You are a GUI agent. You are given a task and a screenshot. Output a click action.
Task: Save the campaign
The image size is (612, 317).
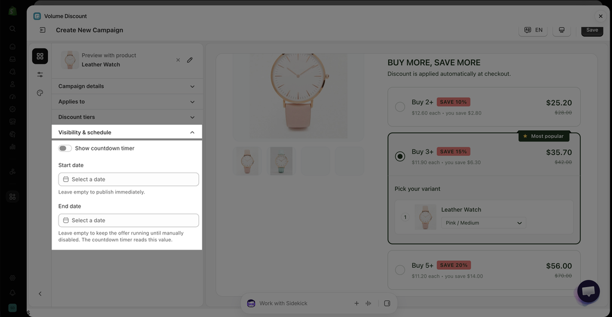(x=592, y=30)
